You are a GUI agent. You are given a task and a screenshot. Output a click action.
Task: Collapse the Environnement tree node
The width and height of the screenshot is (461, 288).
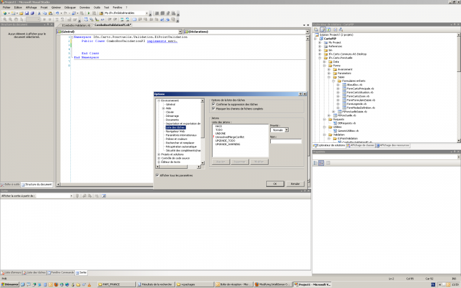coord(159,101)
